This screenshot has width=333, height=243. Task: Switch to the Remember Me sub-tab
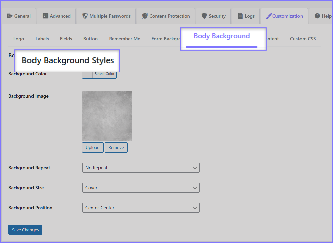[x=125, y=39]
